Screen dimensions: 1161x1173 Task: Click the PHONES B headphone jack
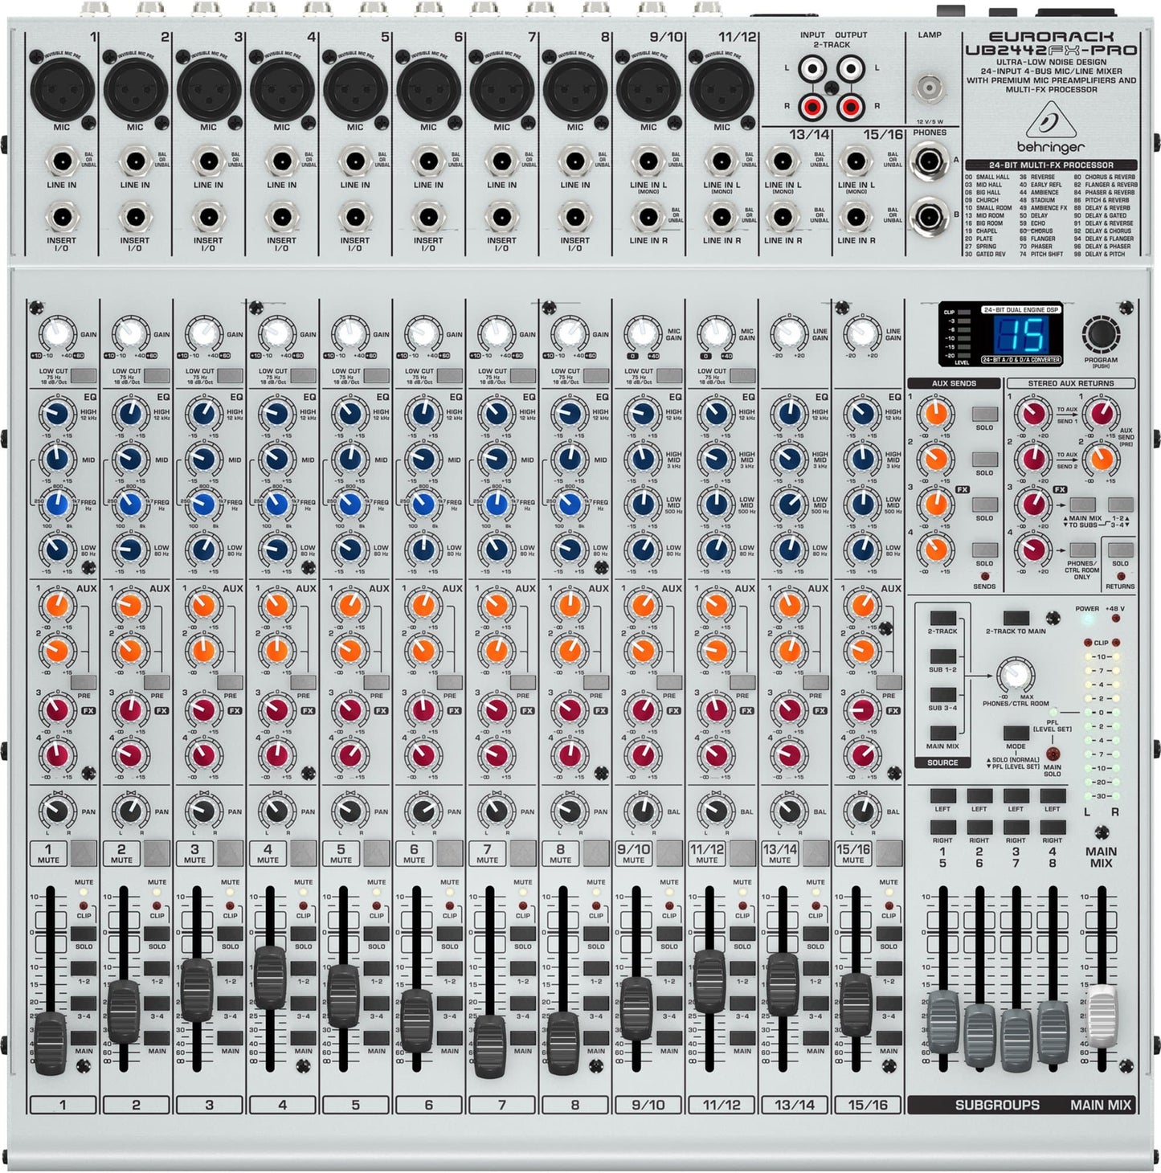[930, 217]
